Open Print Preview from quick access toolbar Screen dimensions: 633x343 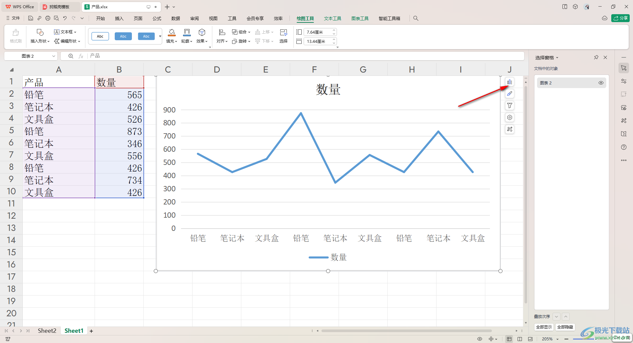pos(56,18)
